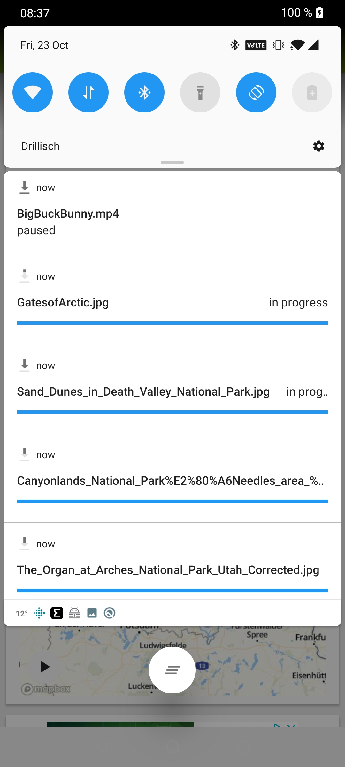Tap the download icon next to BigBuckBunny.mp4

pyautogui.click(x=24, y=188)
